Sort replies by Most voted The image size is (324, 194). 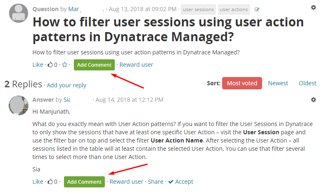coord(242,83)
